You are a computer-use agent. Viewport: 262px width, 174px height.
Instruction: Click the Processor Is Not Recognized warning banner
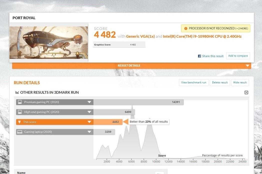pyautogui.click(x=216, y=28)
